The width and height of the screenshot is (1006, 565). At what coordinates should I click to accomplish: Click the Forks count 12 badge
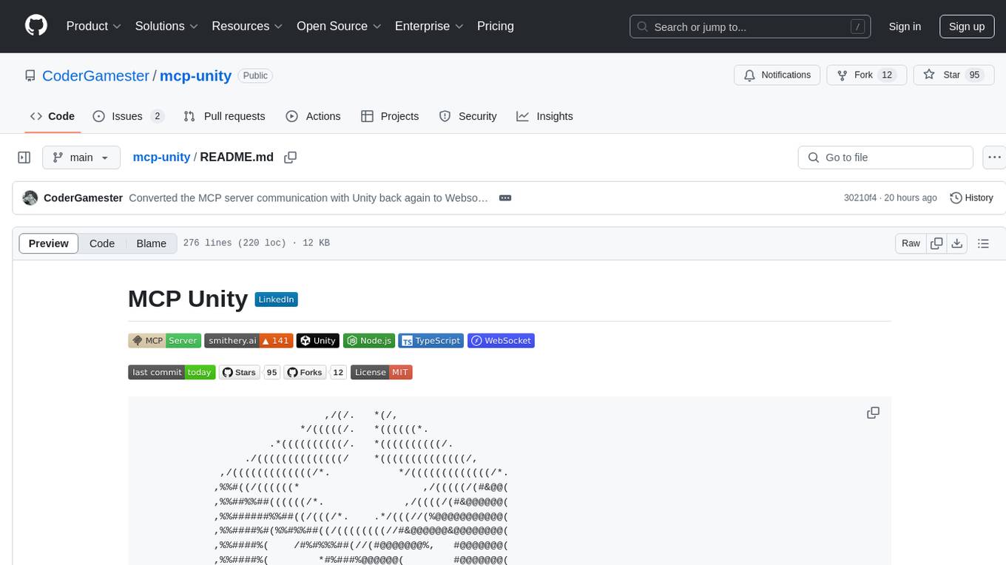click(338, 372)
